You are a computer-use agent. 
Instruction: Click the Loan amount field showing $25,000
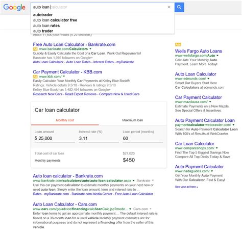(x=55, y=138)
